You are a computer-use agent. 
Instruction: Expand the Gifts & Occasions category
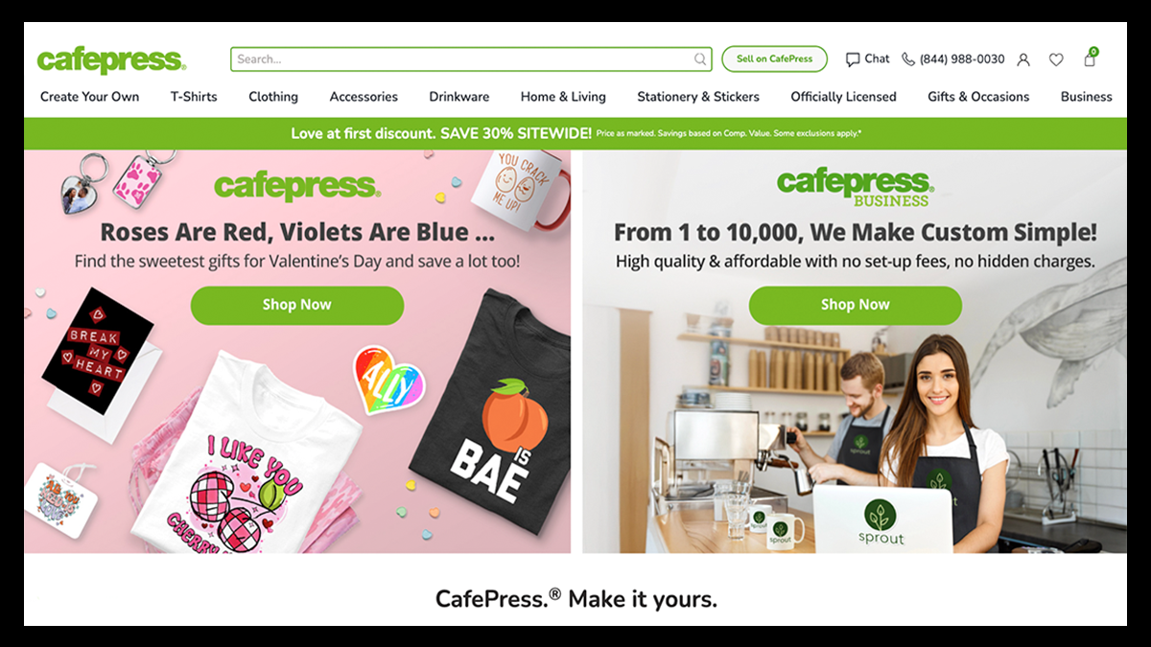coord(978,97)
